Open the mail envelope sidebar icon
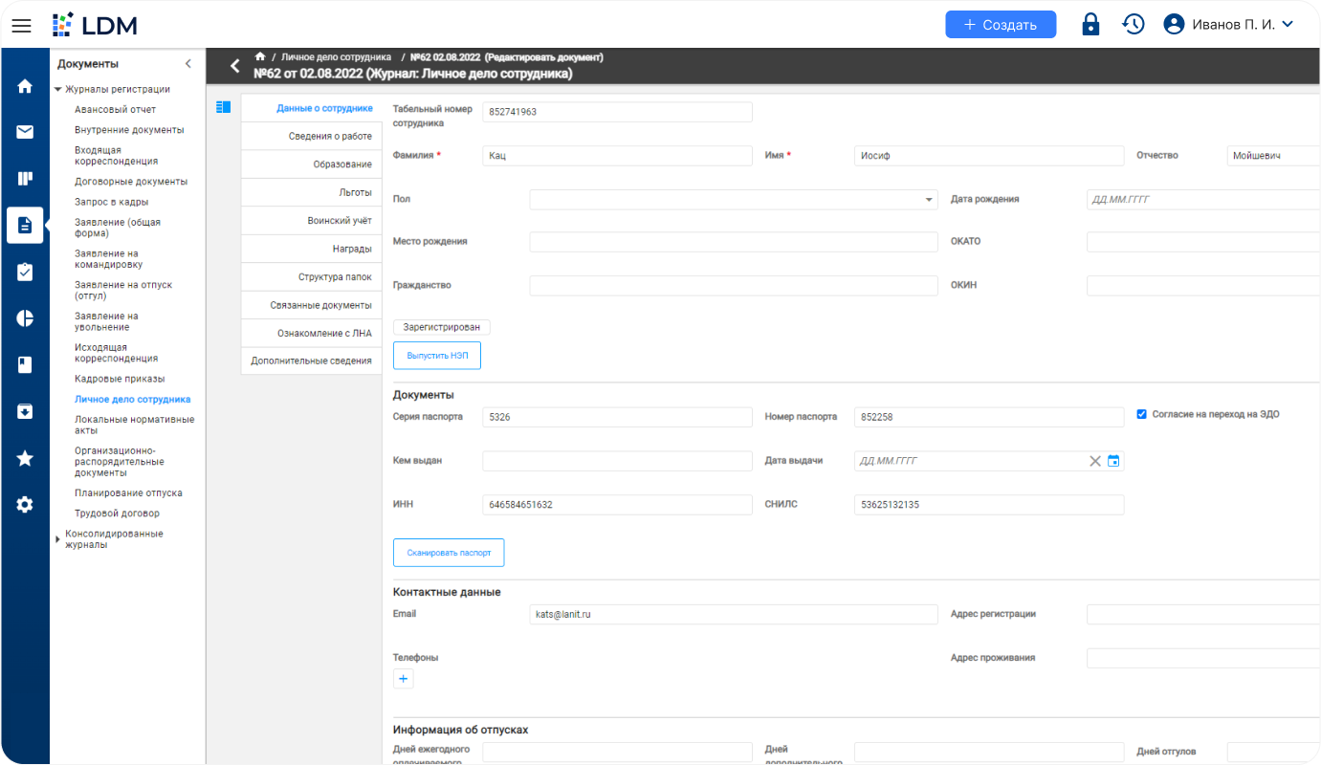Screen dimensions: 1321x765 [25, 132]
